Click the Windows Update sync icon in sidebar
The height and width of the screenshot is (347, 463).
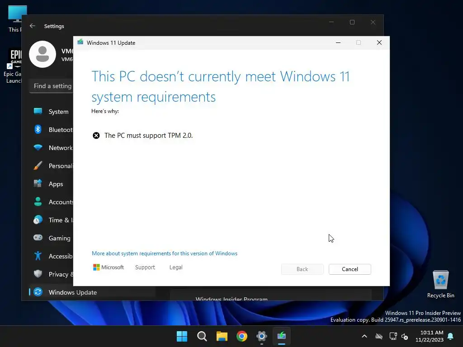tap(38, 292)
